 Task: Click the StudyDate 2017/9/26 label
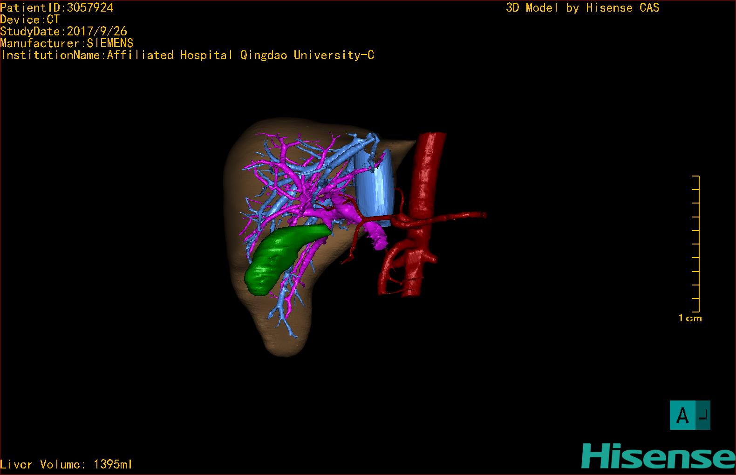pyautogui.click(x=64, y=31)
